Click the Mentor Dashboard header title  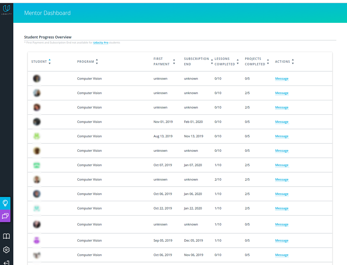click(47, 13)
